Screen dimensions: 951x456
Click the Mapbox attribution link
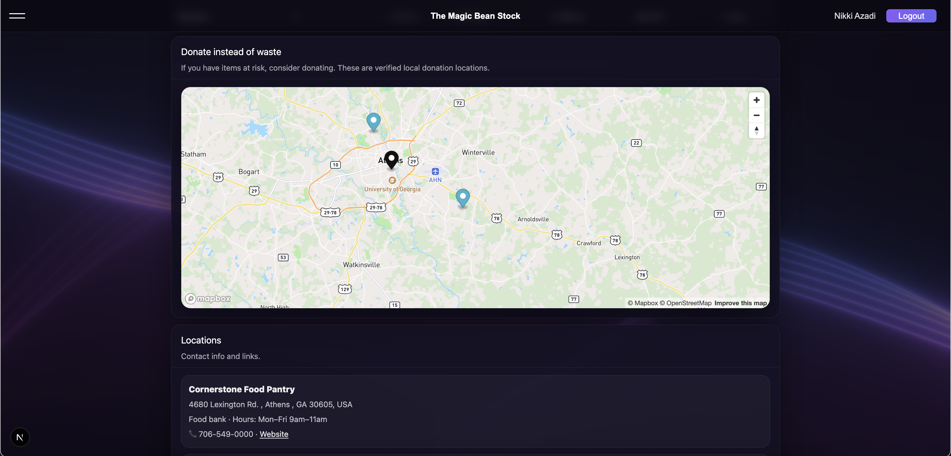click(642, 303)
